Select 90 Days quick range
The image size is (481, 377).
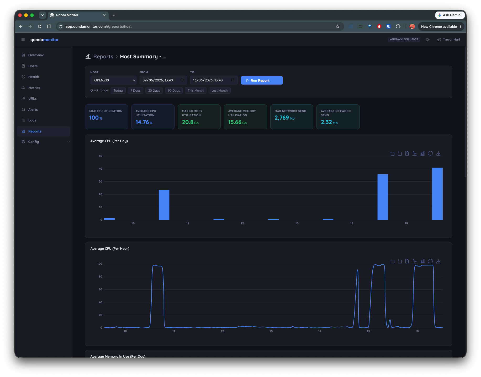click(x=174, y=91)
